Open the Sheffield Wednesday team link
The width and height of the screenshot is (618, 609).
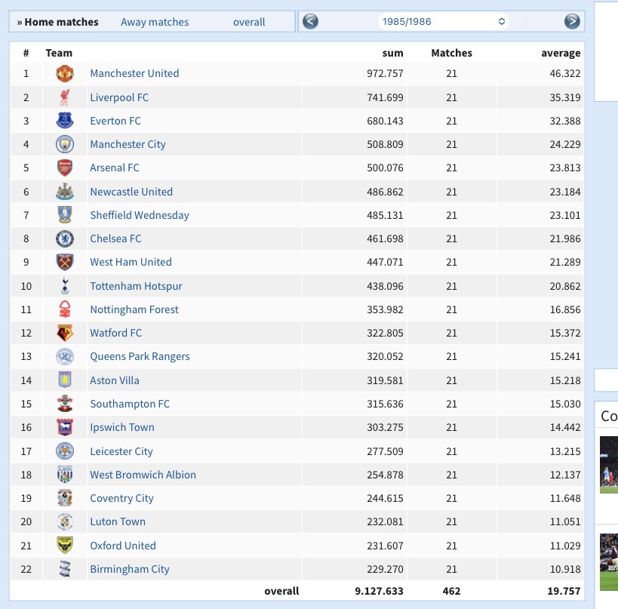click(x=140, y=215)
